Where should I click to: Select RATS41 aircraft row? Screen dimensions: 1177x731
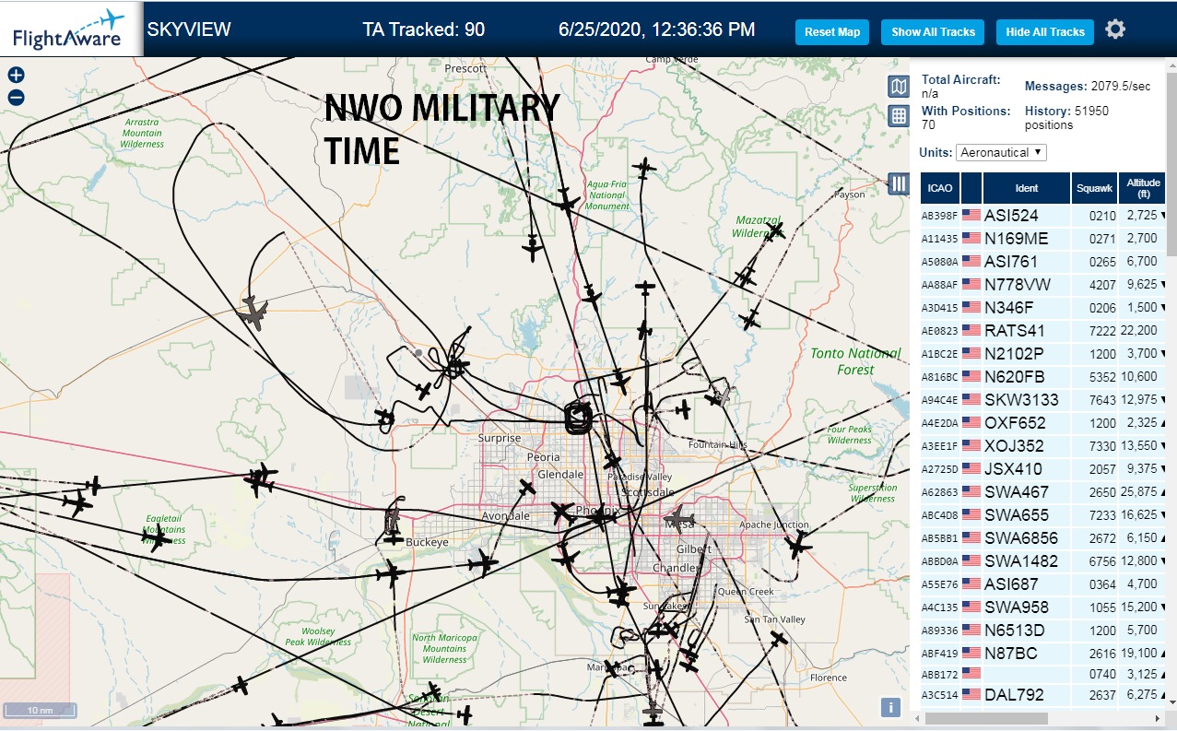(1043, 330)
